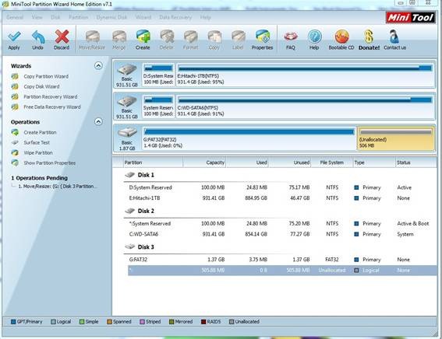Launch the Copy Partition Wizard

[x=46, y=76]
